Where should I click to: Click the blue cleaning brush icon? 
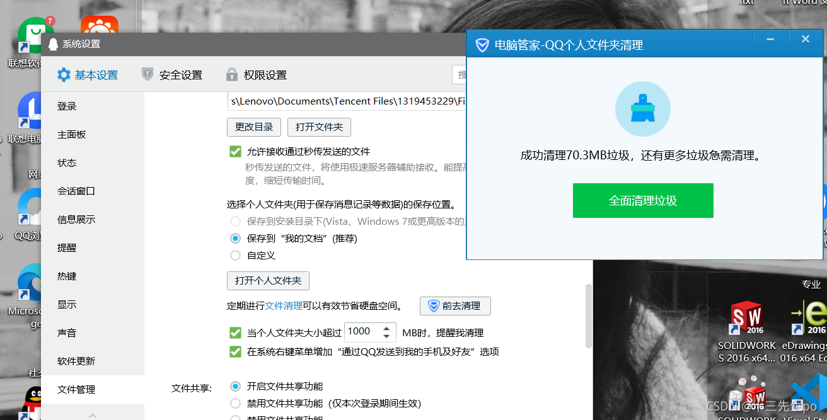pos(643,109)
